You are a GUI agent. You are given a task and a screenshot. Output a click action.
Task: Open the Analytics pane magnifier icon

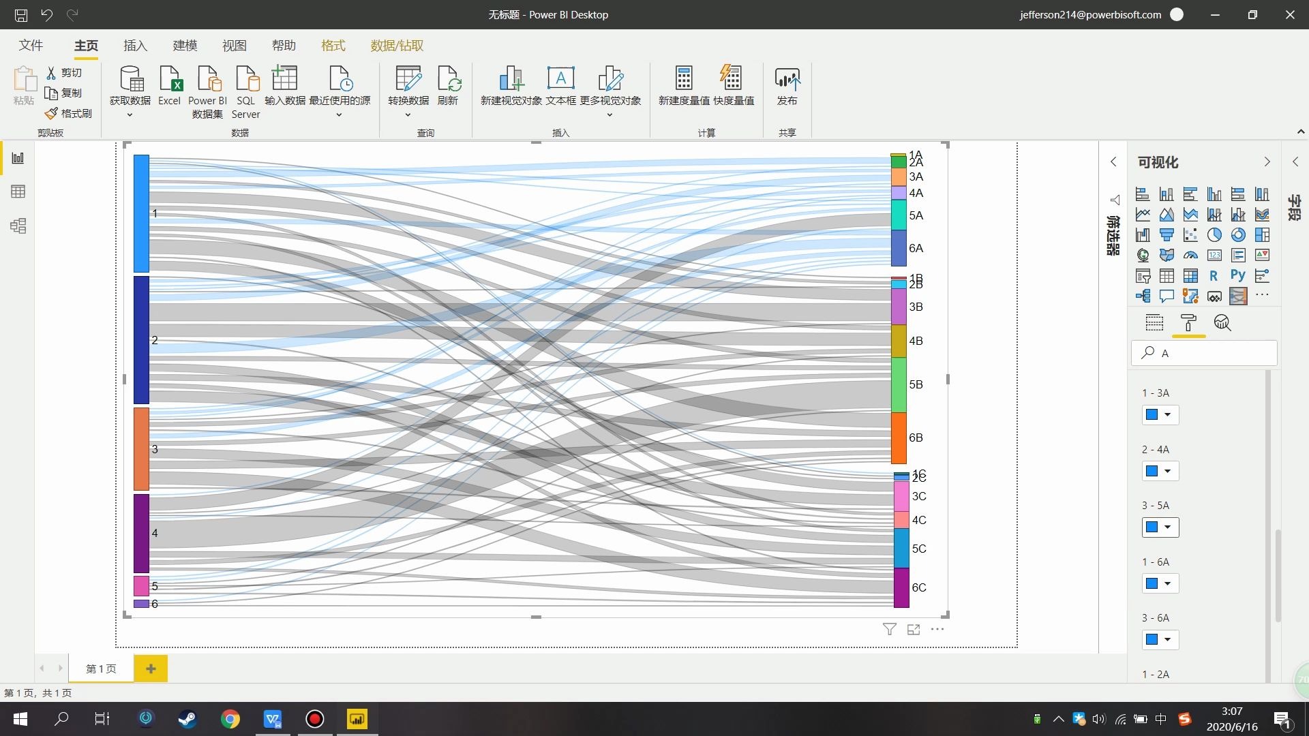click(x=1222, y=323)
